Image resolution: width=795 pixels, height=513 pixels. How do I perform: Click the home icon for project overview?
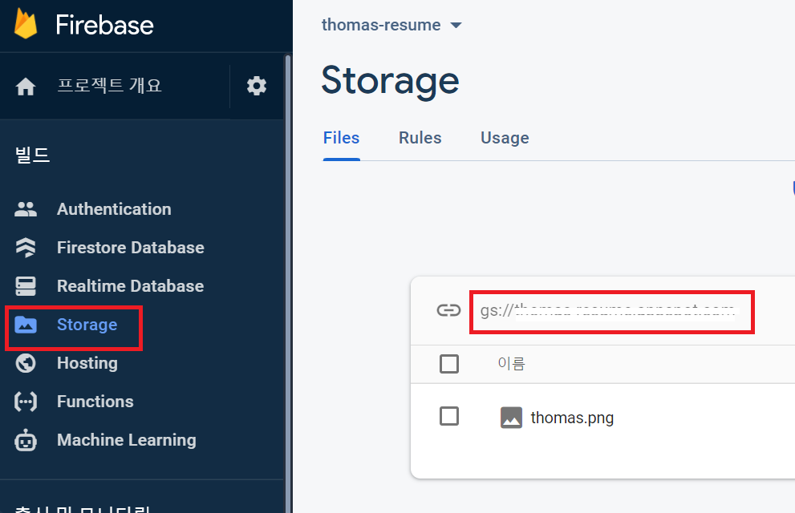(26, 87)
